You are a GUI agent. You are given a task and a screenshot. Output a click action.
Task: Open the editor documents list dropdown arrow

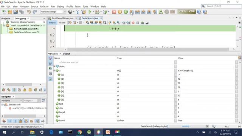point(237,18)
